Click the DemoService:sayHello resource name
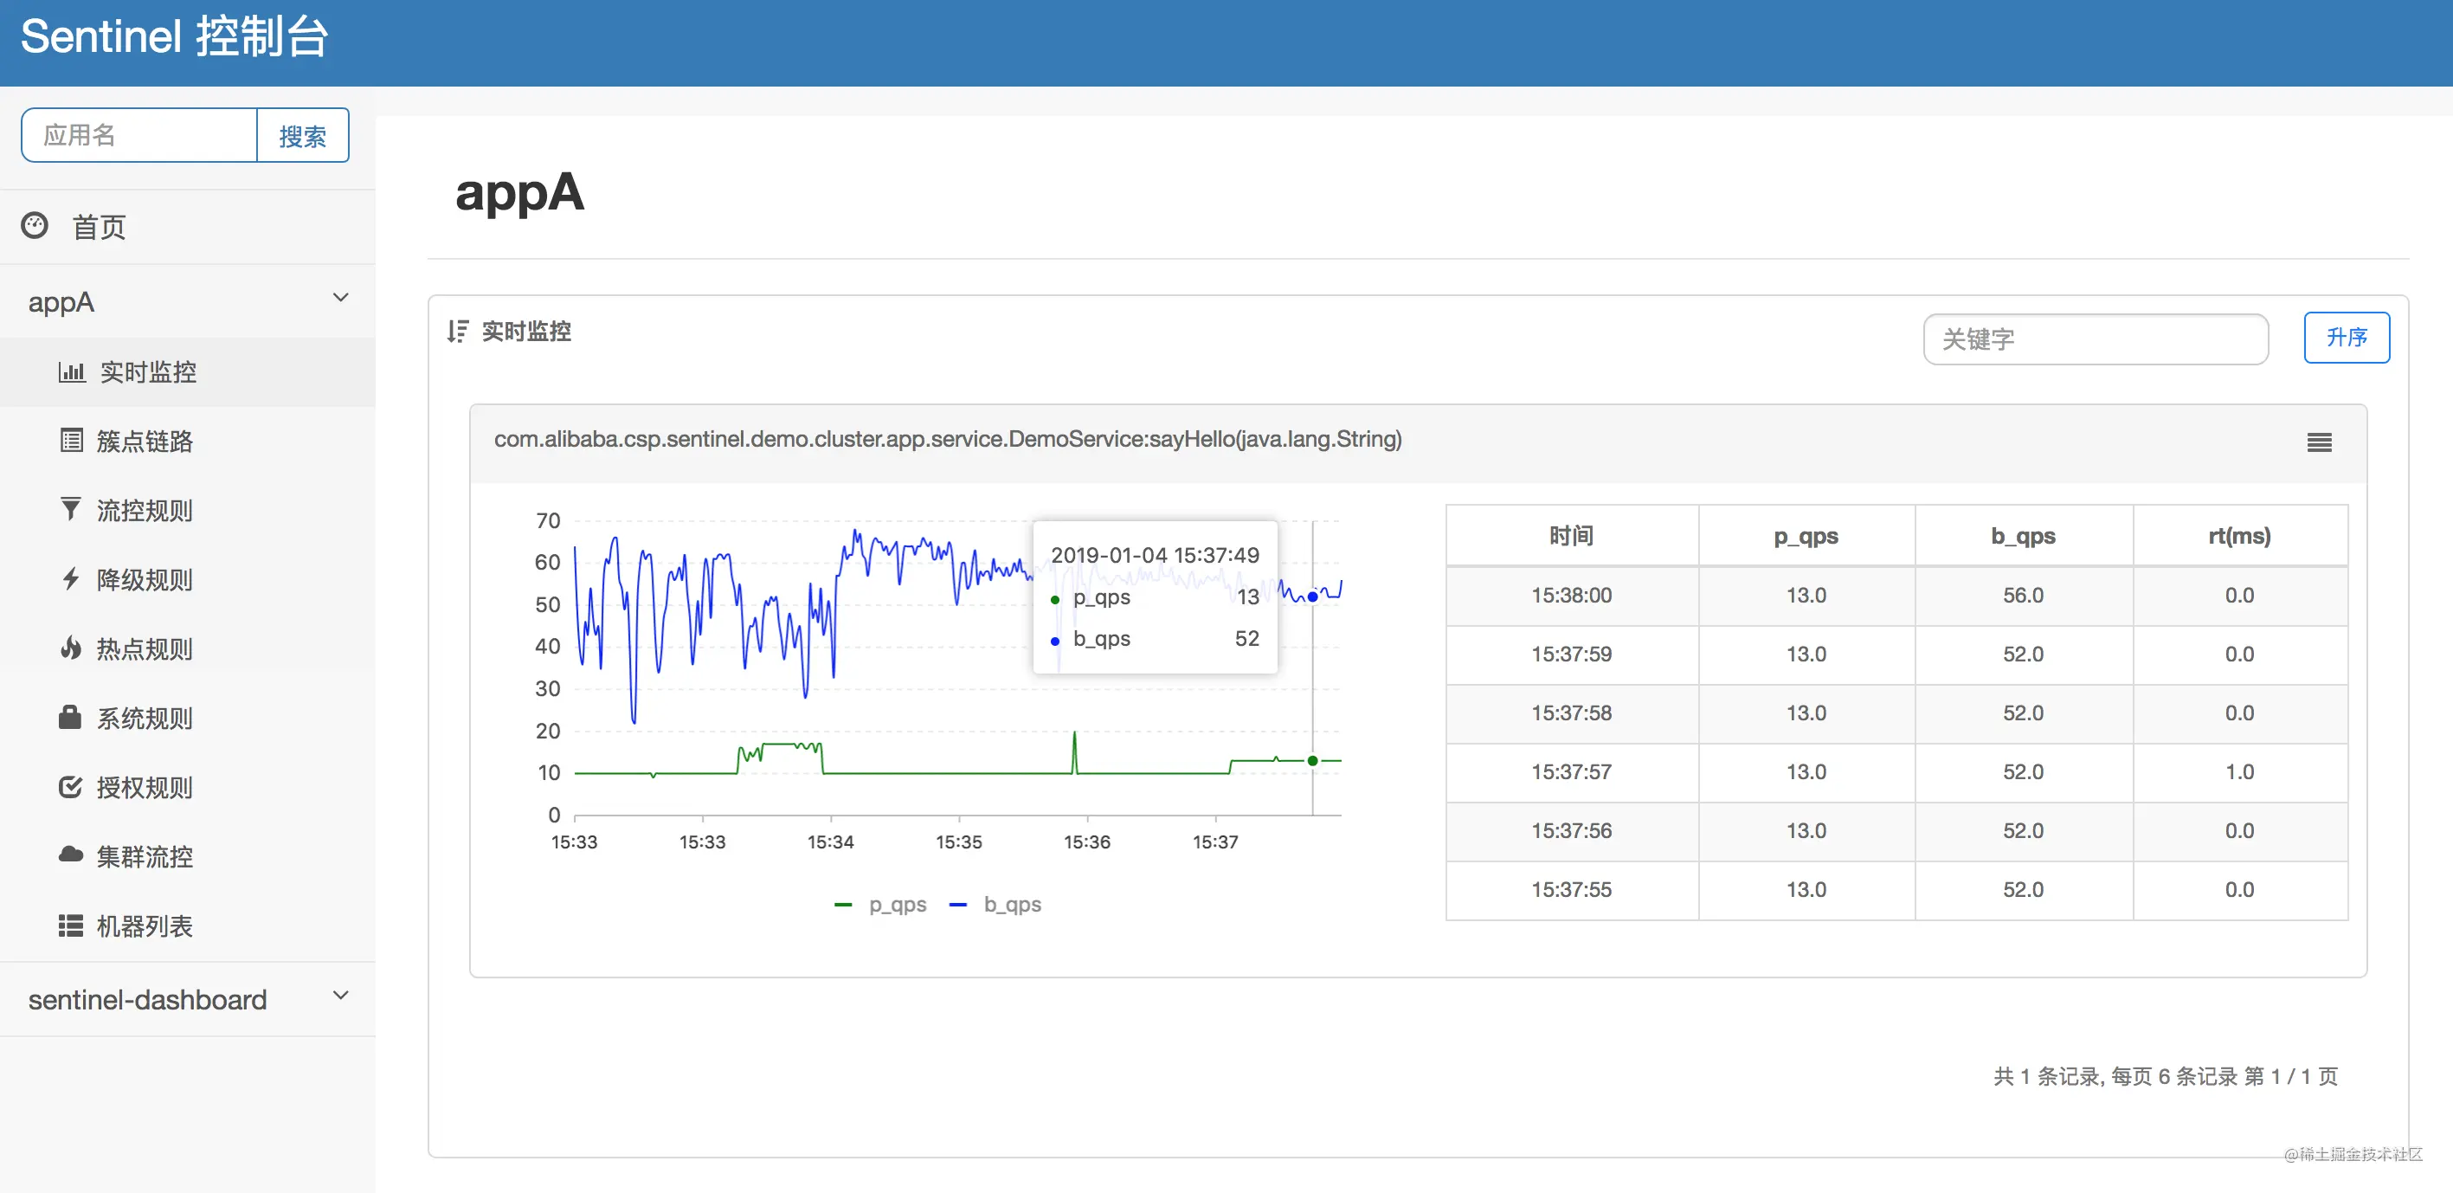Image resolution: width=2453 pixels, height=1193 pixels. [x=948, y=439]
